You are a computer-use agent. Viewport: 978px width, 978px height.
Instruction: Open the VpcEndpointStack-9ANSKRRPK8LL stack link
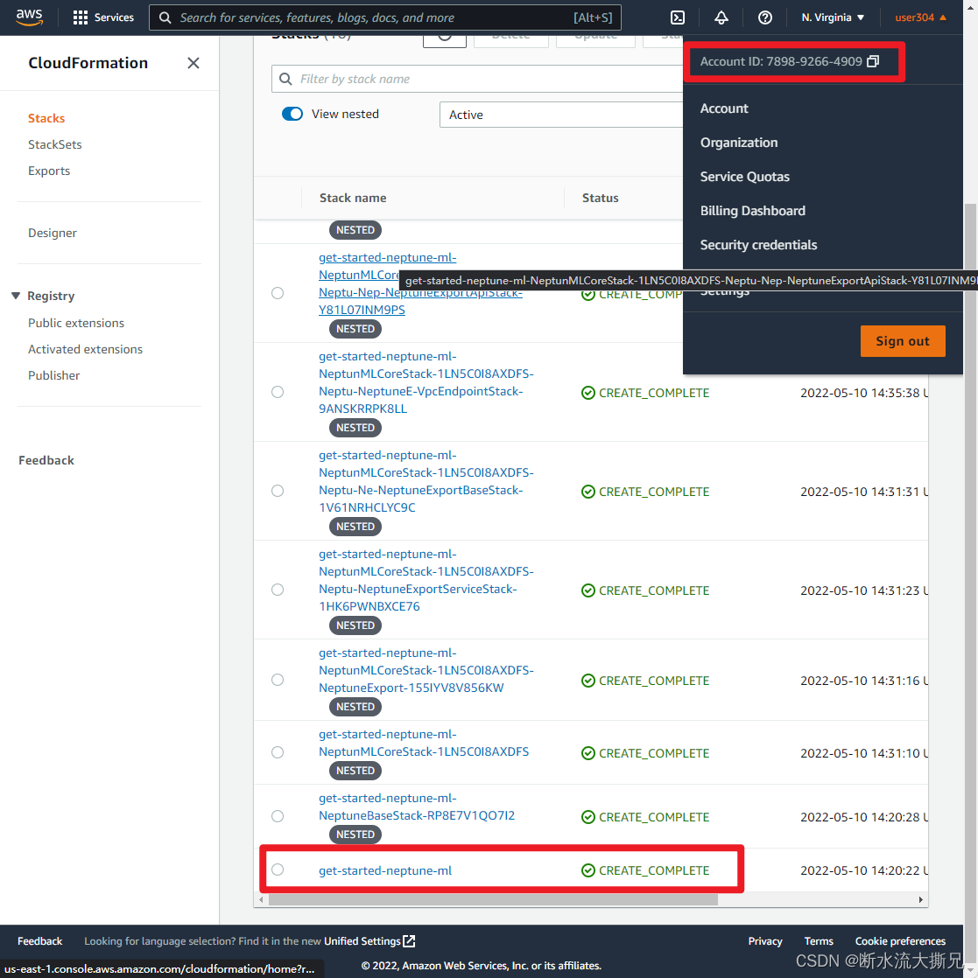tap(426, 382)
